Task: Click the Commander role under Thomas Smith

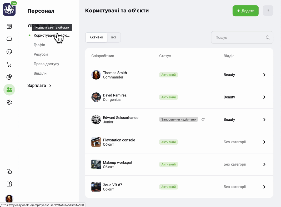Action: [x=113, y=77]
